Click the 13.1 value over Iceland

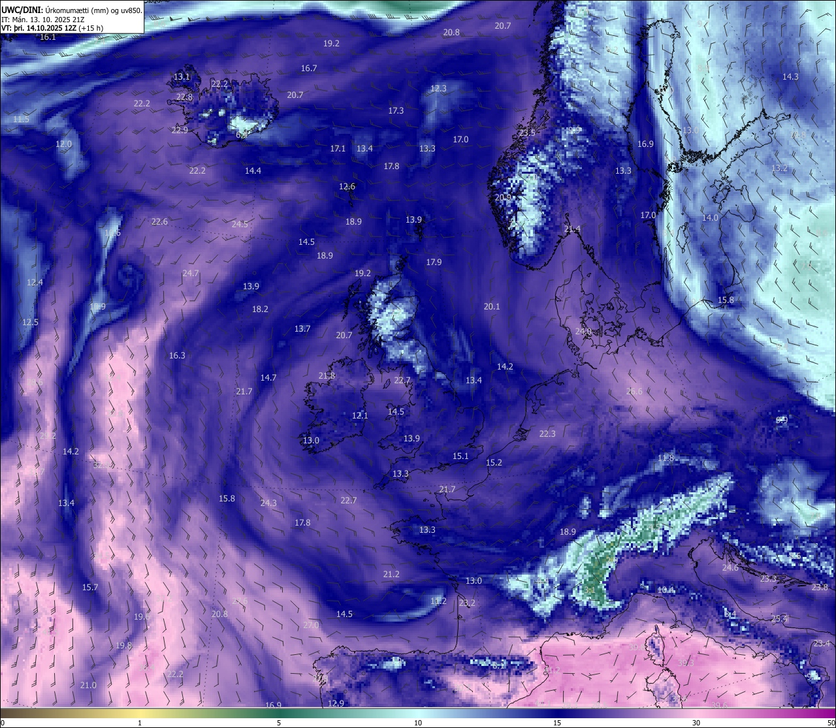182,77
